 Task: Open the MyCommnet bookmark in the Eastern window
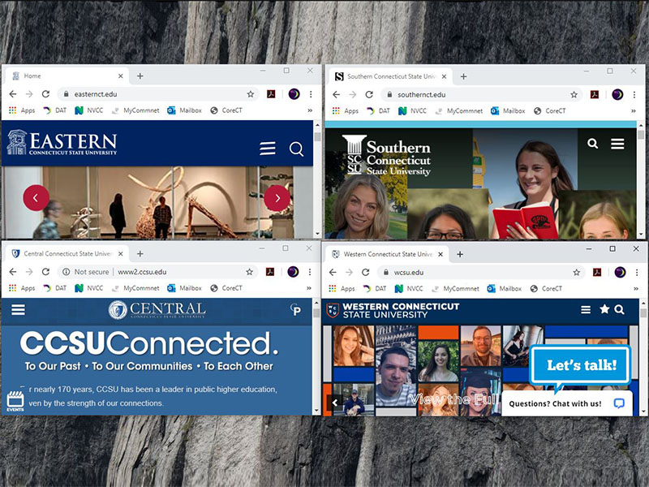(135, 110)
